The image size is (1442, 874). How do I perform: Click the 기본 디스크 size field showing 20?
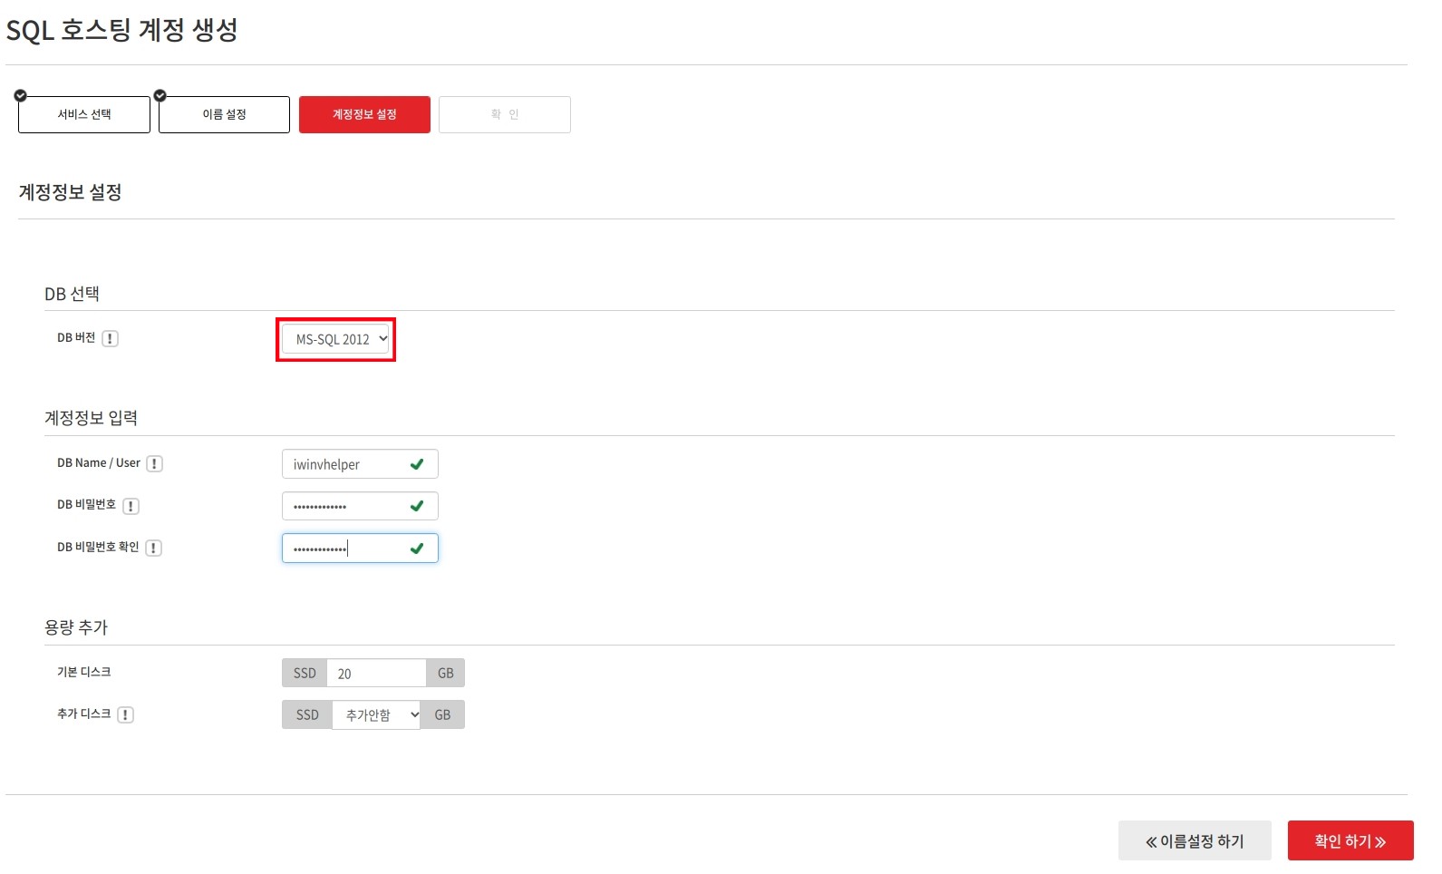pyautogui.click(x=376, y=673)
